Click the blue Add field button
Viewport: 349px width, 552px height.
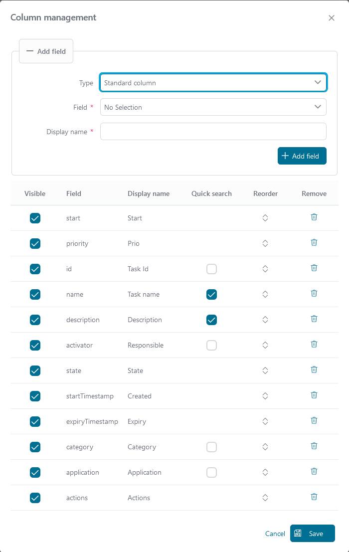302,156
